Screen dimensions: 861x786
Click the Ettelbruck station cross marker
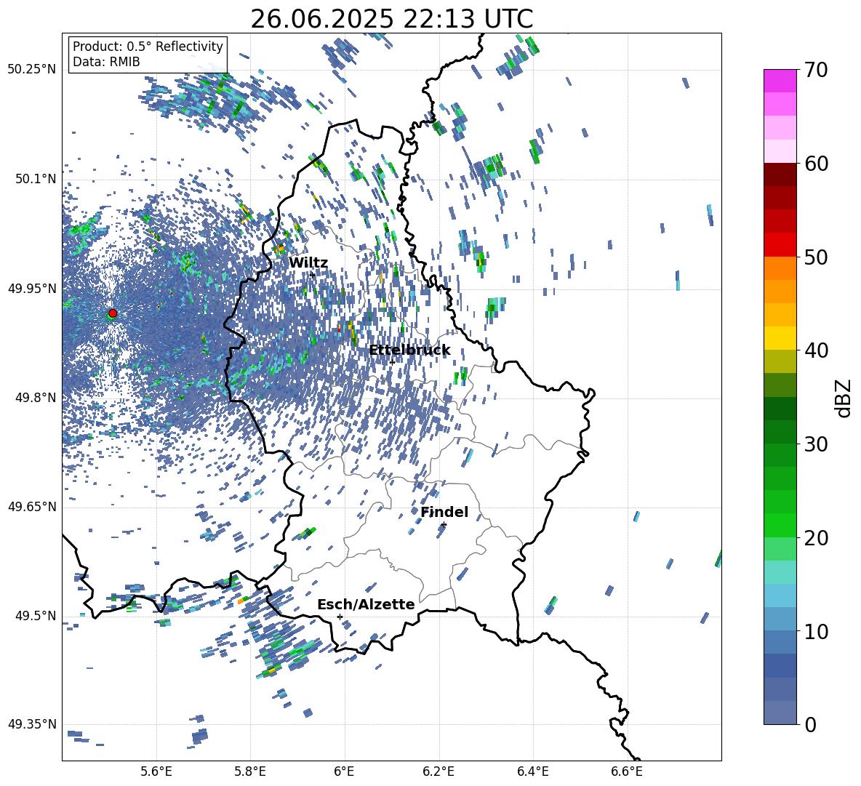(x=392, y=362)
